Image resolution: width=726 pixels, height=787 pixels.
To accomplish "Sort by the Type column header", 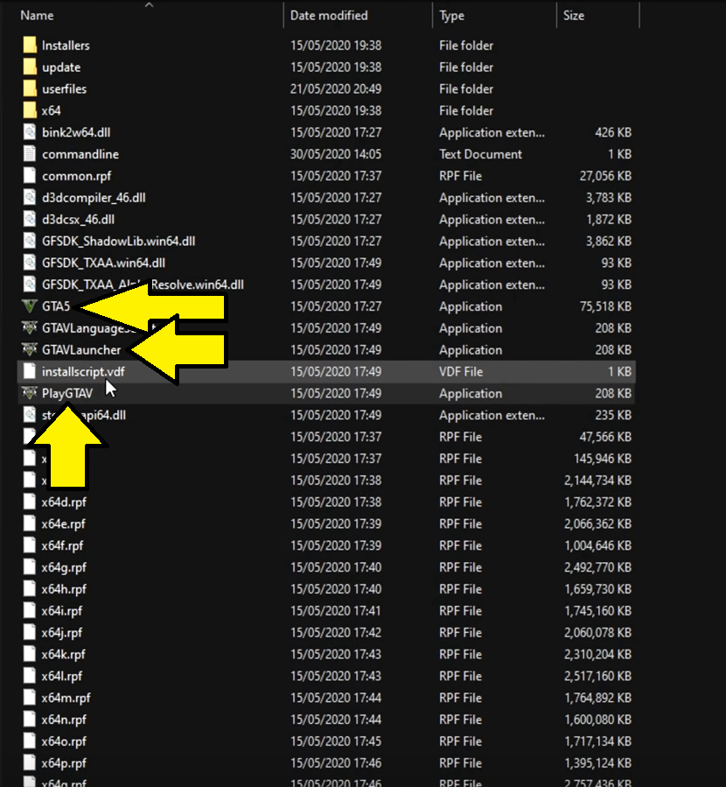I will click(451, 16).
